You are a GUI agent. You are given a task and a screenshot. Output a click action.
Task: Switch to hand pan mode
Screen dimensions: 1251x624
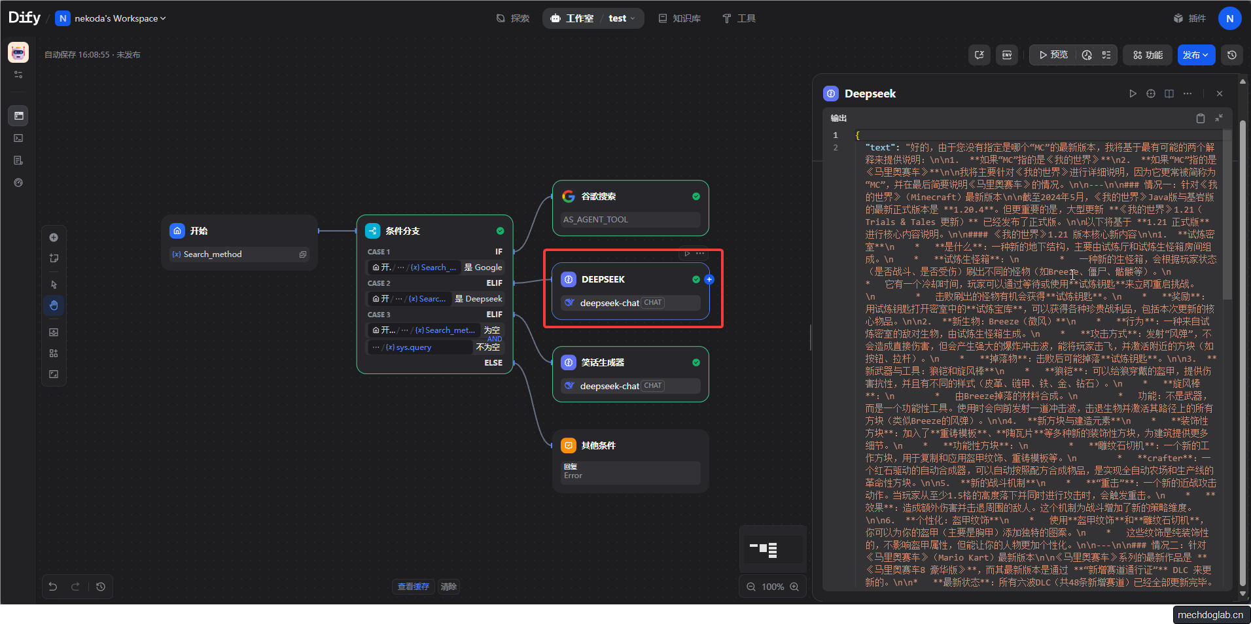click(54, 305)
